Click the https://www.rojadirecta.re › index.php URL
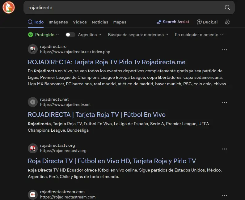The height and width of the screenshot is (200, 245). [x=75, y=52]
